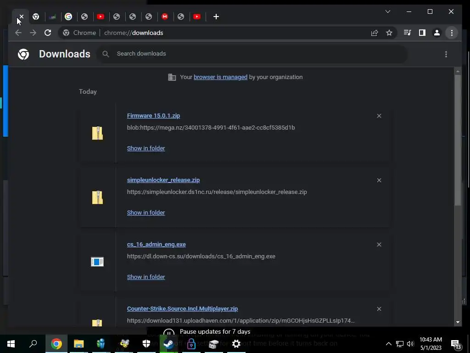Show Firmware 15.0.1.zip in folder
The height and width of the screenshot is (353, 470).
146,148
